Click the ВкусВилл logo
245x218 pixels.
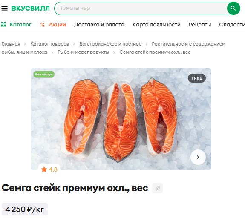click(31, 8)
